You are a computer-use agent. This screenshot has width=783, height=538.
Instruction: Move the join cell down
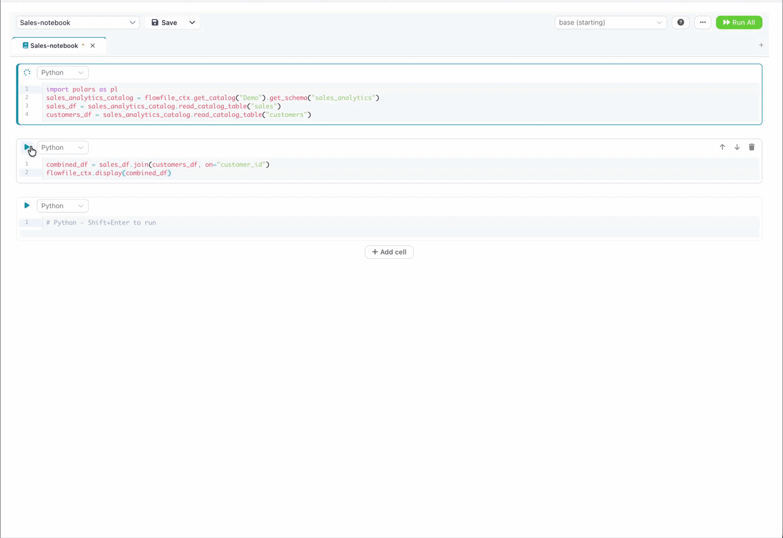click(x=737, y=148)
